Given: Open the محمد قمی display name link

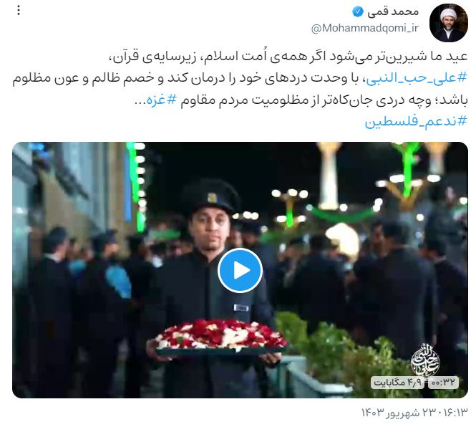Looking at the screenshot, I should click(393, 12).
